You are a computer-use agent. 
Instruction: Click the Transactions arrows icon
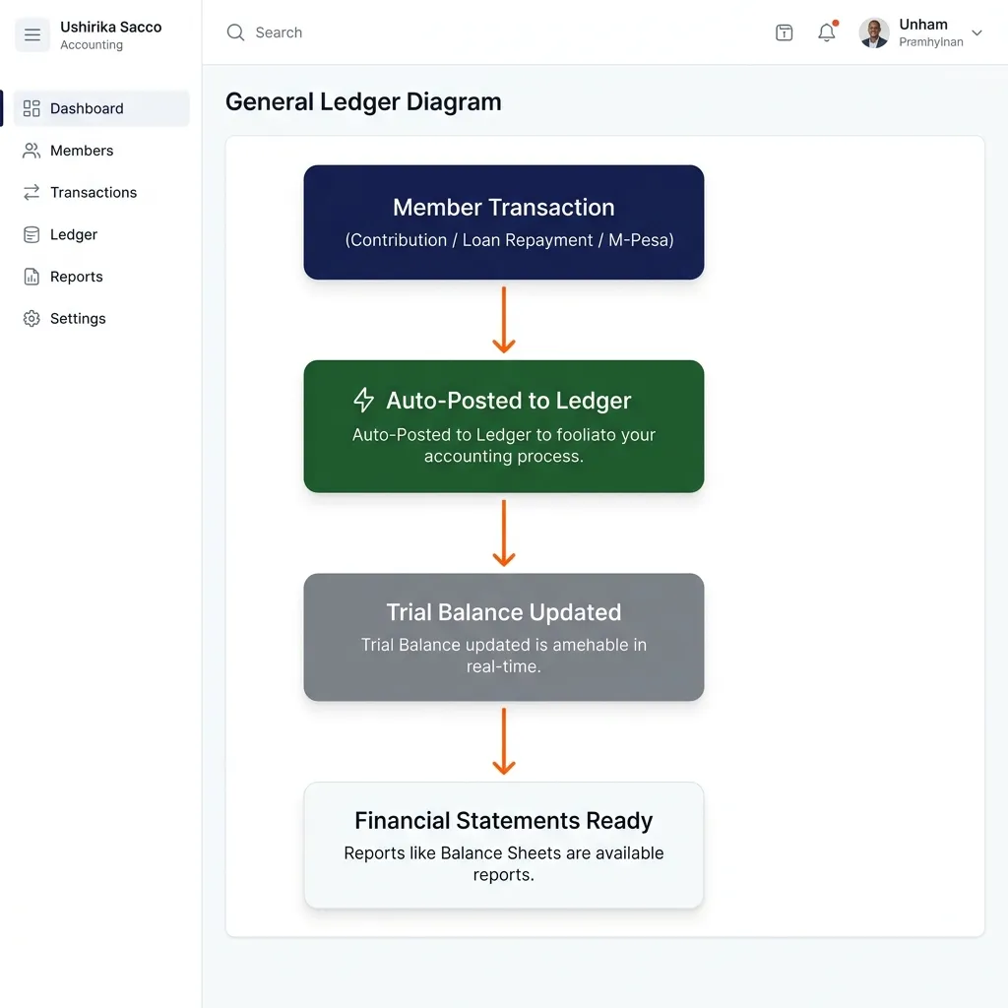[31, 192]
